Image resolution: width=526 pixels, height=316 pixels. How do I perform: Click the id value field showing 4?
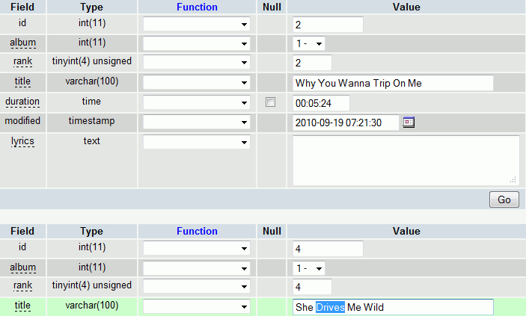coord(328,249)
